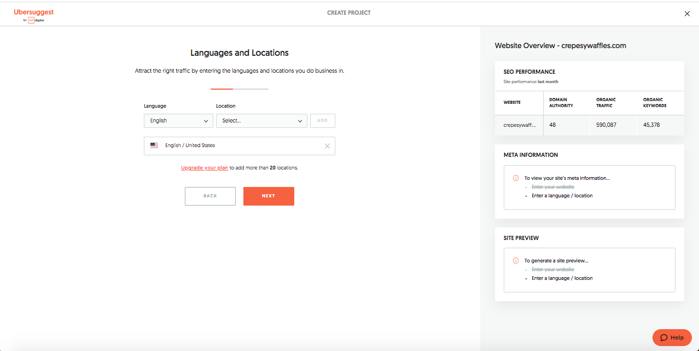
Task: Click the Meta Information warning icon
Action: click(x=515, y=178)
